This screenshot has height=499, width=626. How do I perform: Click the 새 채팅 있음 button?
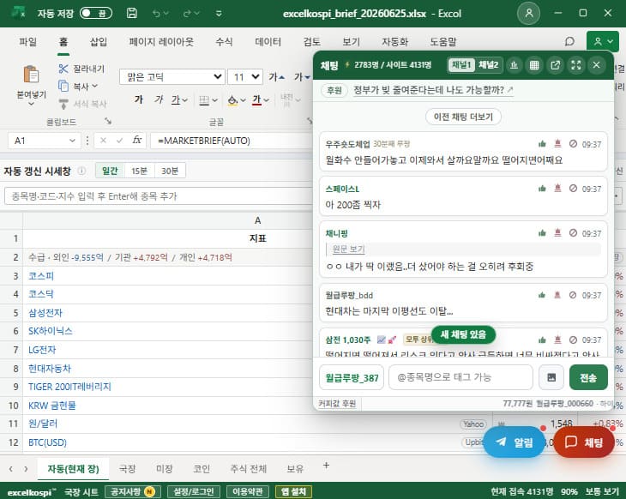pyautogui.click(x=463, y=334)
